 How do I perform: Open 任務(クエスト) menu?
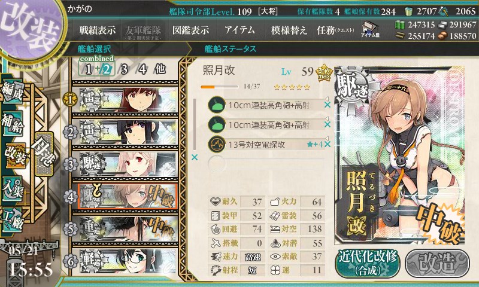tap(335, 30)
